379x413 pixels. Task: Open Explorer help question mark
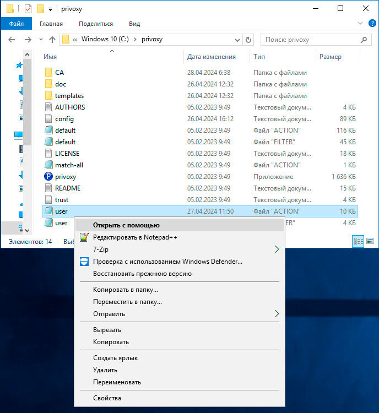(x=372, y=24)
